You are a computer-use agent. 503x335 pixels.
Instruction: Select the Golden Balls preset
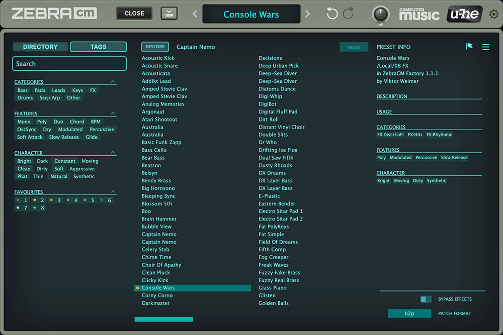click(274, 303)
